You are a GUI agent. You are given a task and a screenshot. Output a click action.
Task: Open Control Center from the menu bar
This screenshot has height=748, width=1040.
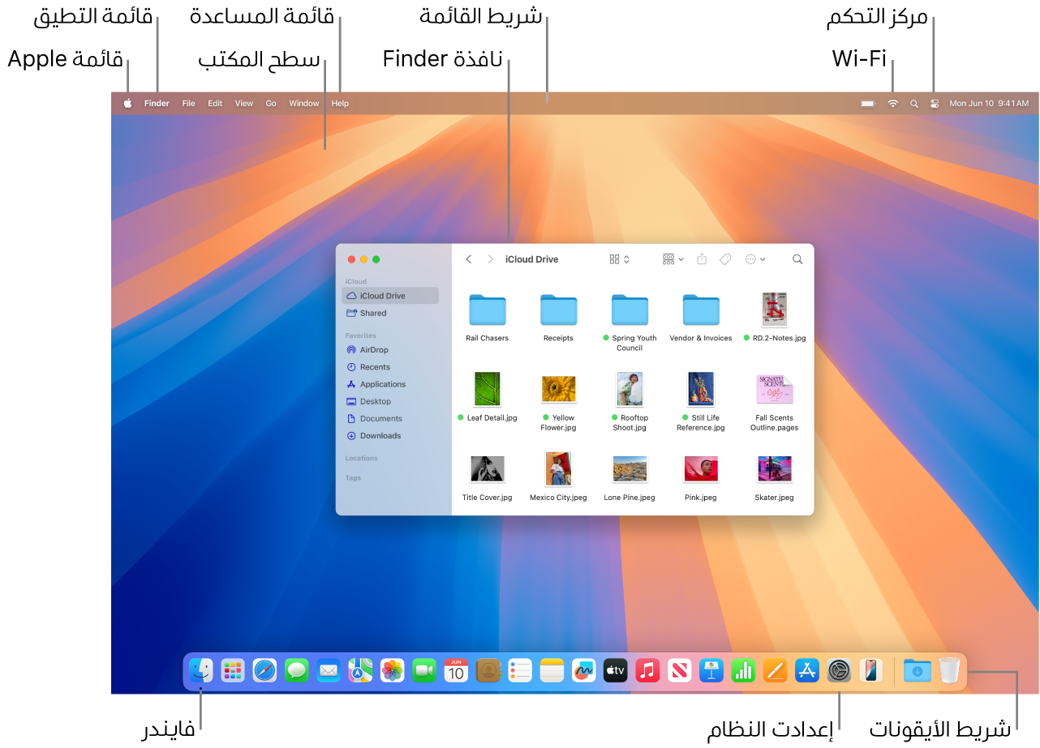(935, 103)
